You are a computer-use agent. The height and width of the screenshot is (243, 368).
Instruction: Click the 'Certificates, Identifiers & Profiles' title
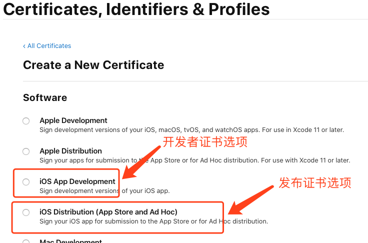136,9
